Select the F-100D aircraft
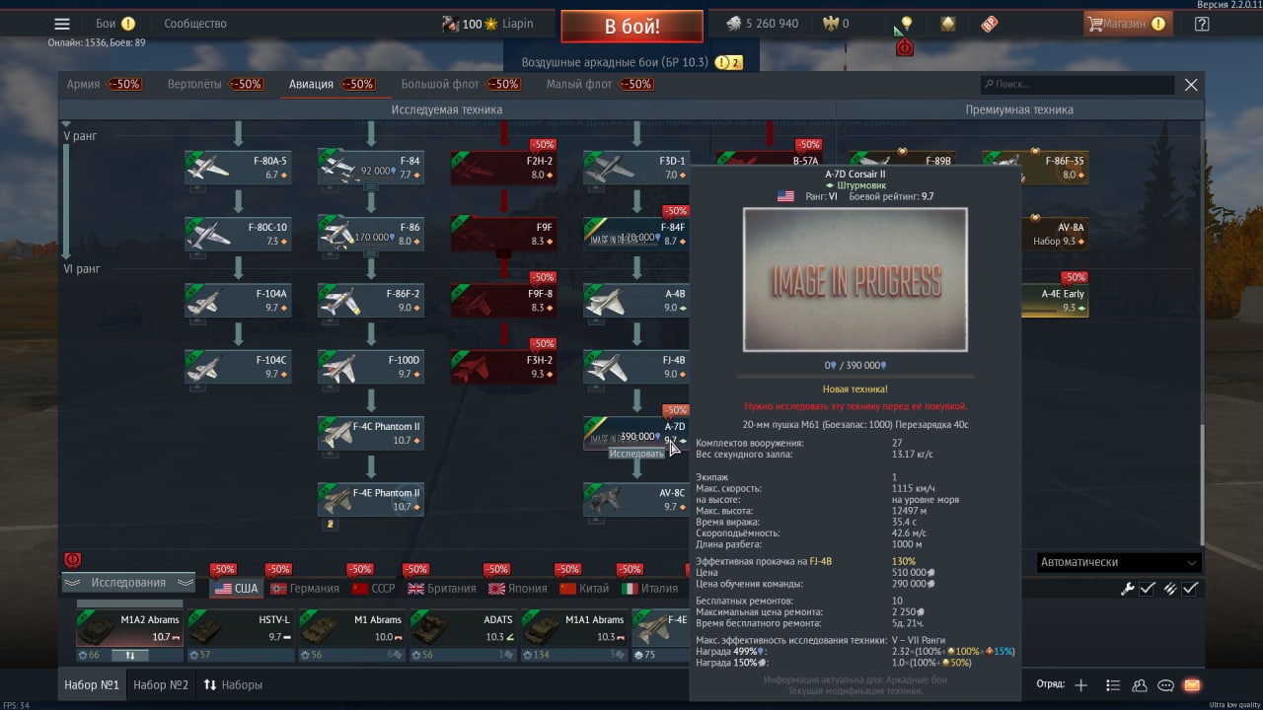Image resolution: width=1263 pixels, height=710 pixels. tap(371, 367)
